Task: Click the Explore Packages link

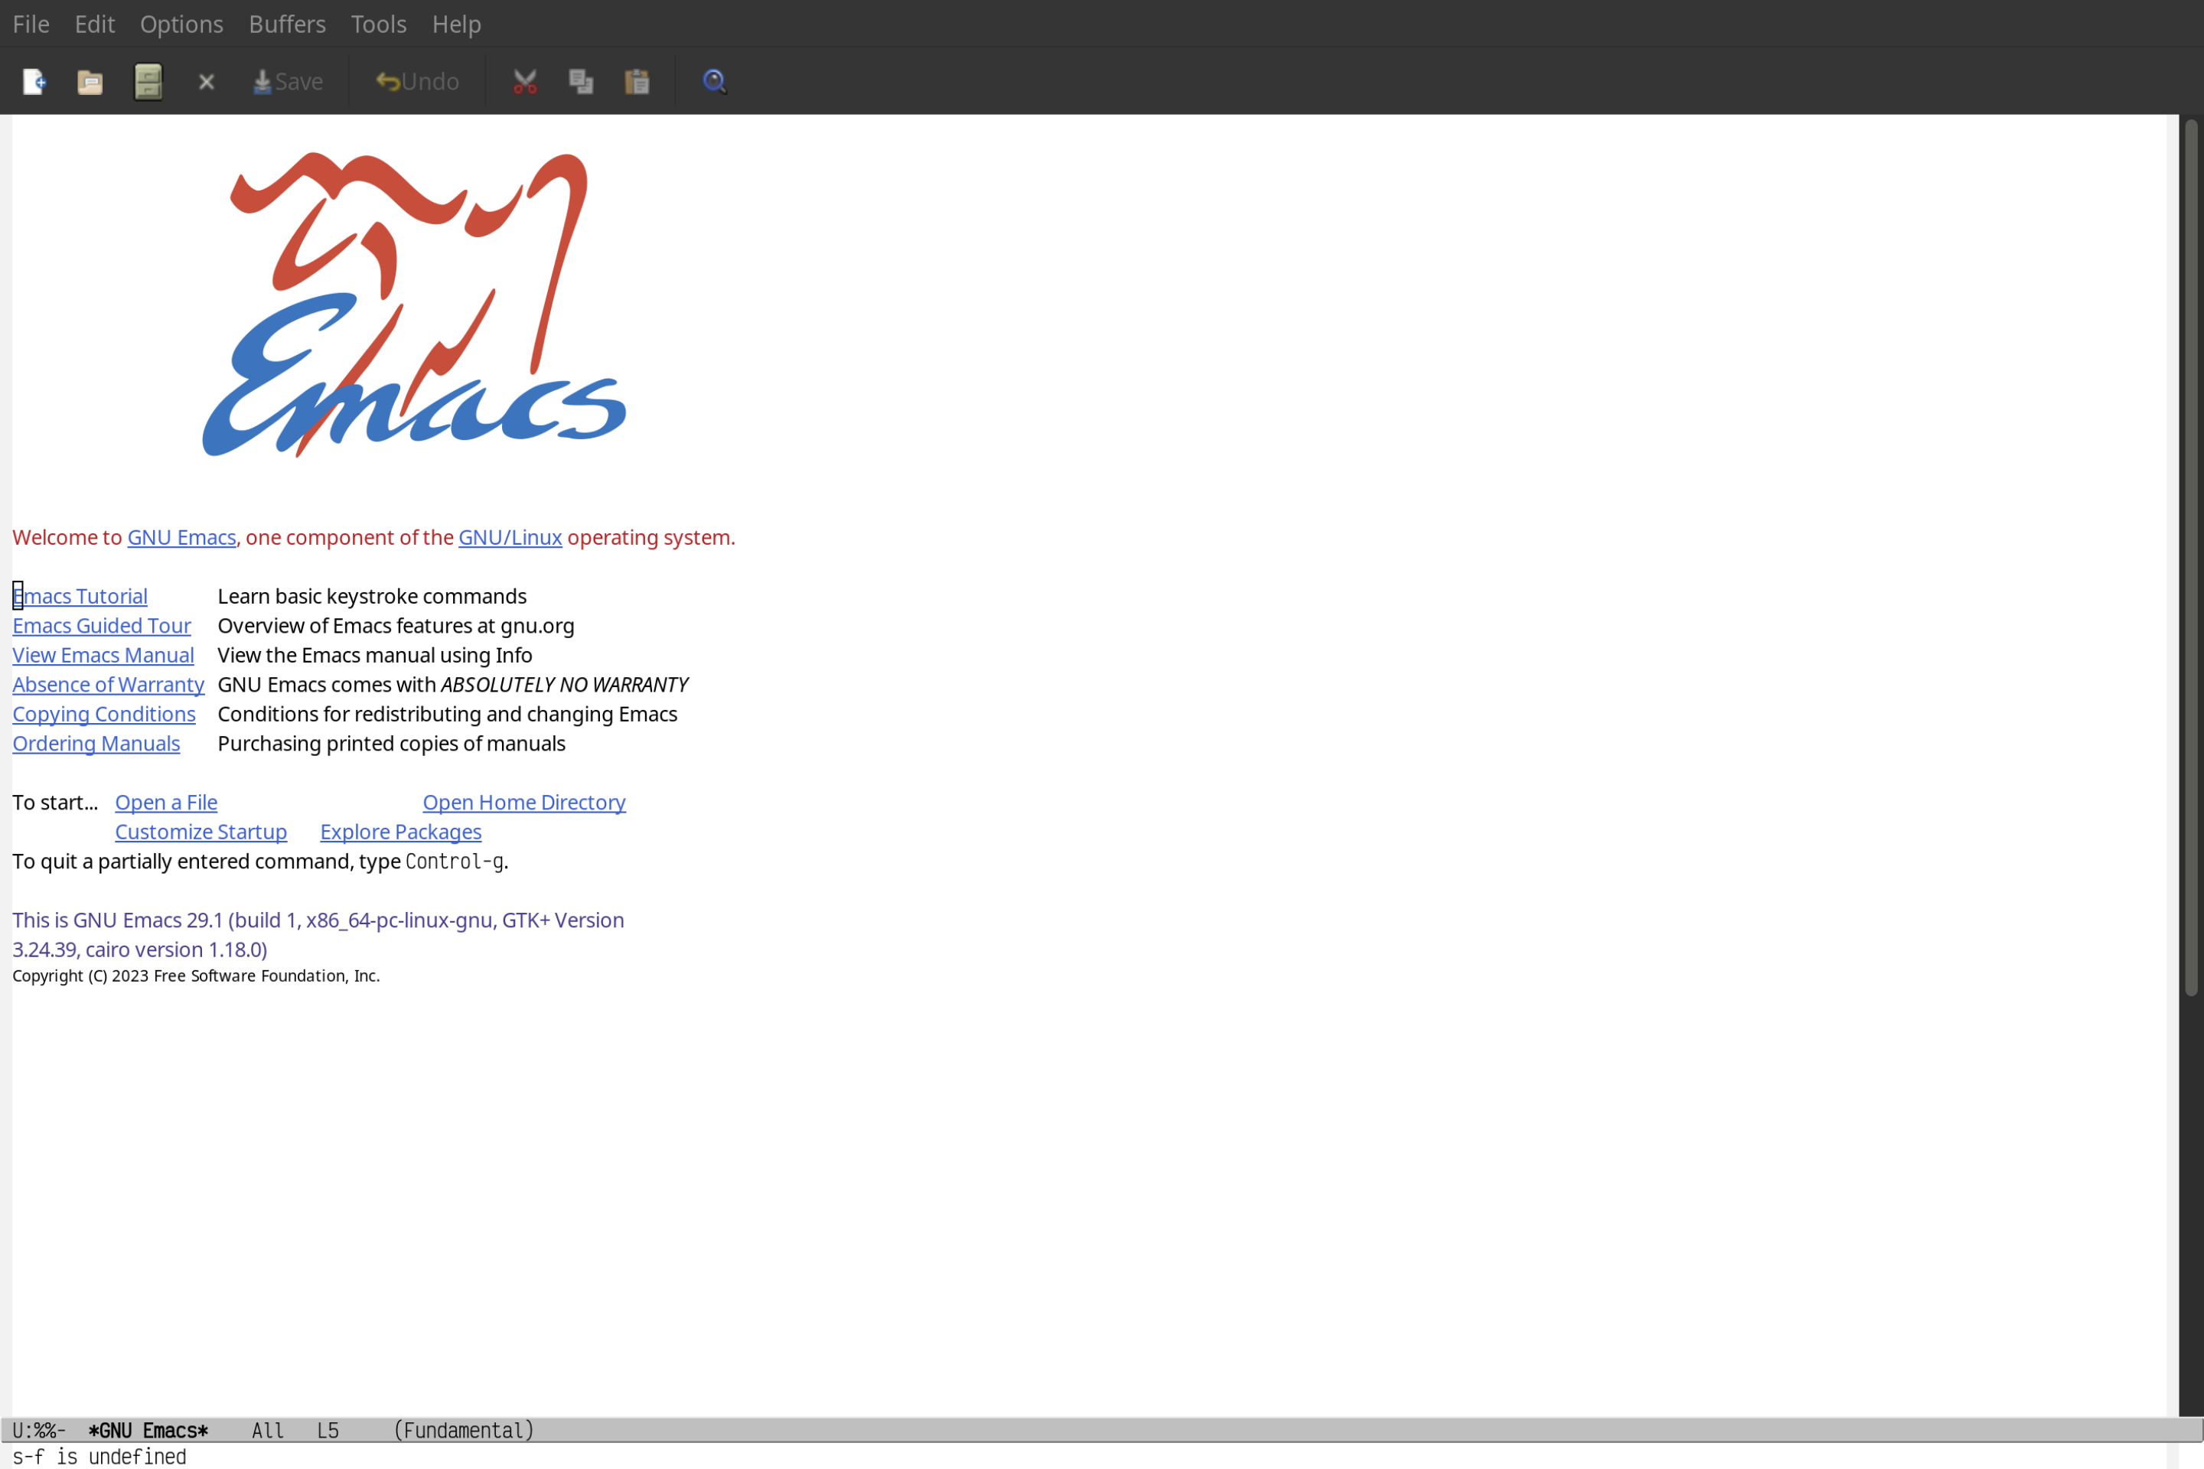Action: 400,831
